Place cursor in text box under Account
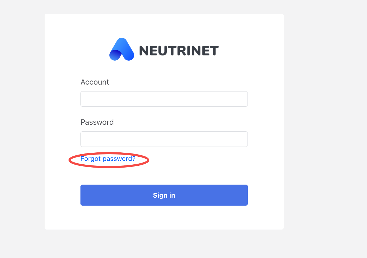 click(164, 99)
